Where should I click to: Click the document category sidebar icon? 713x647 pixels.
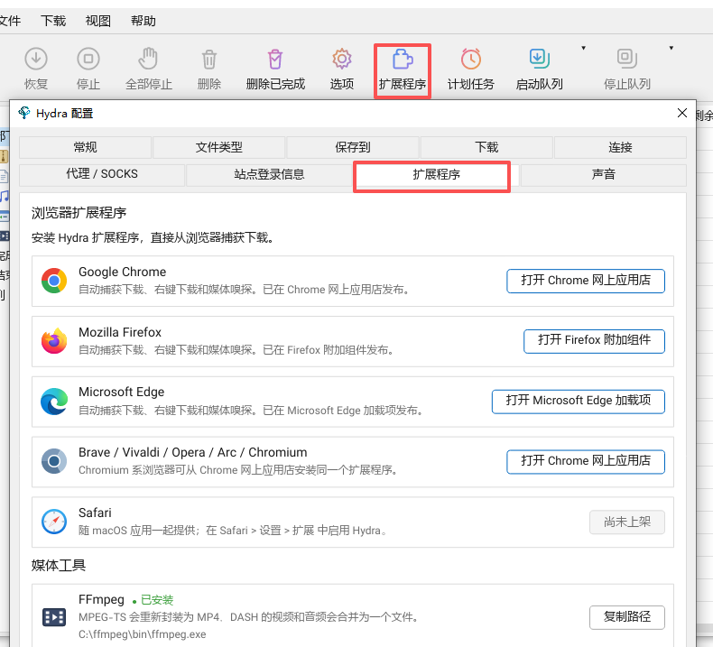(x=5, y=176)
